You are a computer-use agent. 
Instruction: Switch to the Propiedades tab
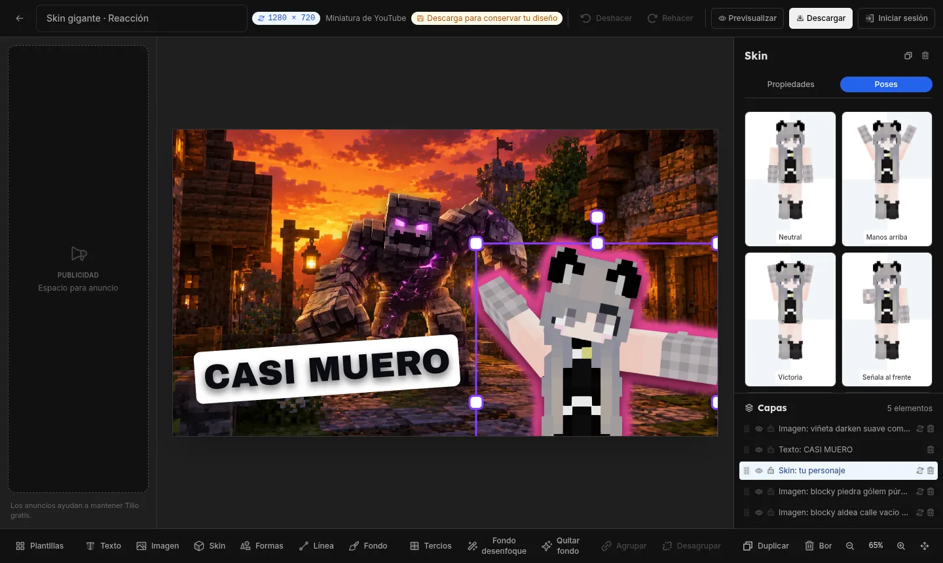click(x=790, y=84)
